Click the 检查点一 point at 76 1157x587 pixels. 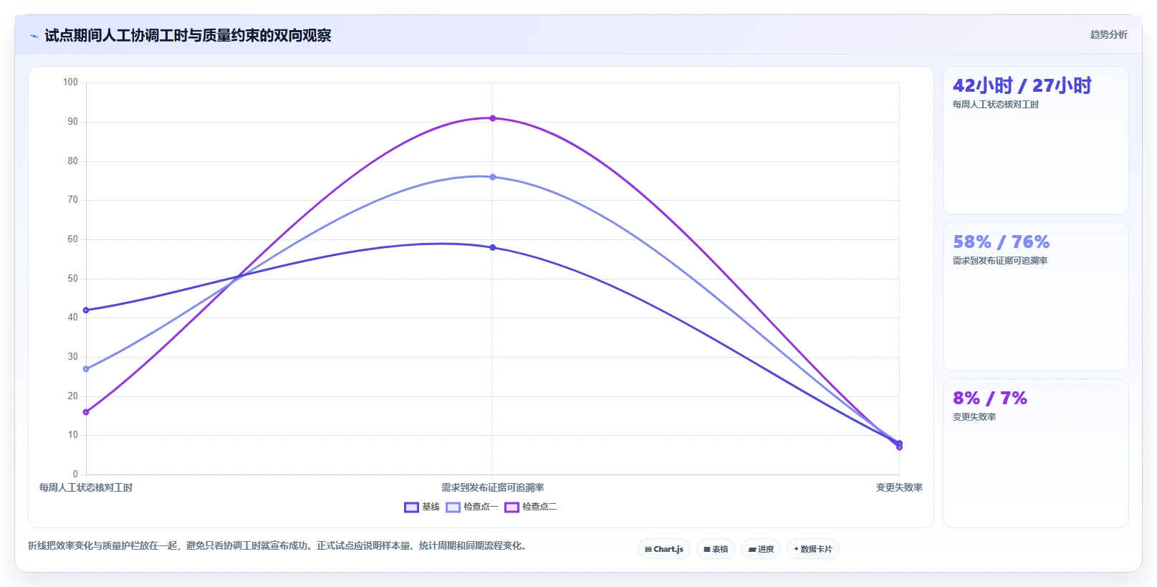[x=492, y=177]
